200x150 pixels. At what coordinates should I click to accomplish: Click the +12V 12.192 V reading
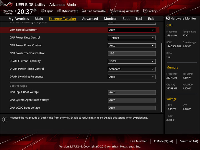(171, 109)
